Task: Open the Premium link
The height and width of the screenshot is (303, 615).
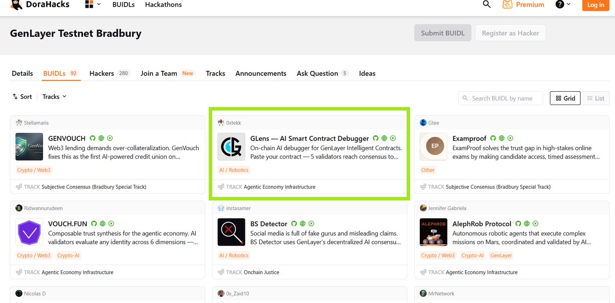Action: click(x=523, y=5)
